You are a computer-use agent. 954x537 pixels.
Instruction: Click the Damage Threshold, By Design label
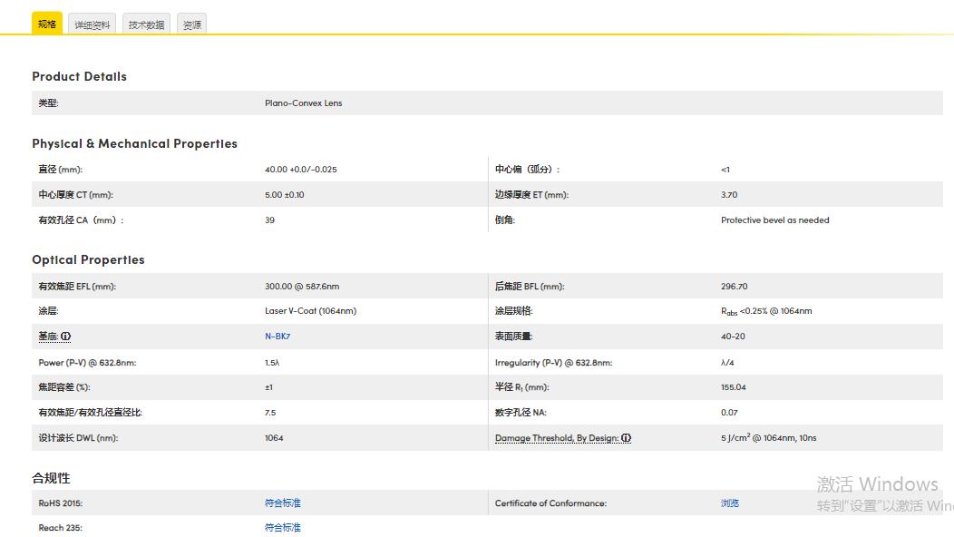coord(556,438)
